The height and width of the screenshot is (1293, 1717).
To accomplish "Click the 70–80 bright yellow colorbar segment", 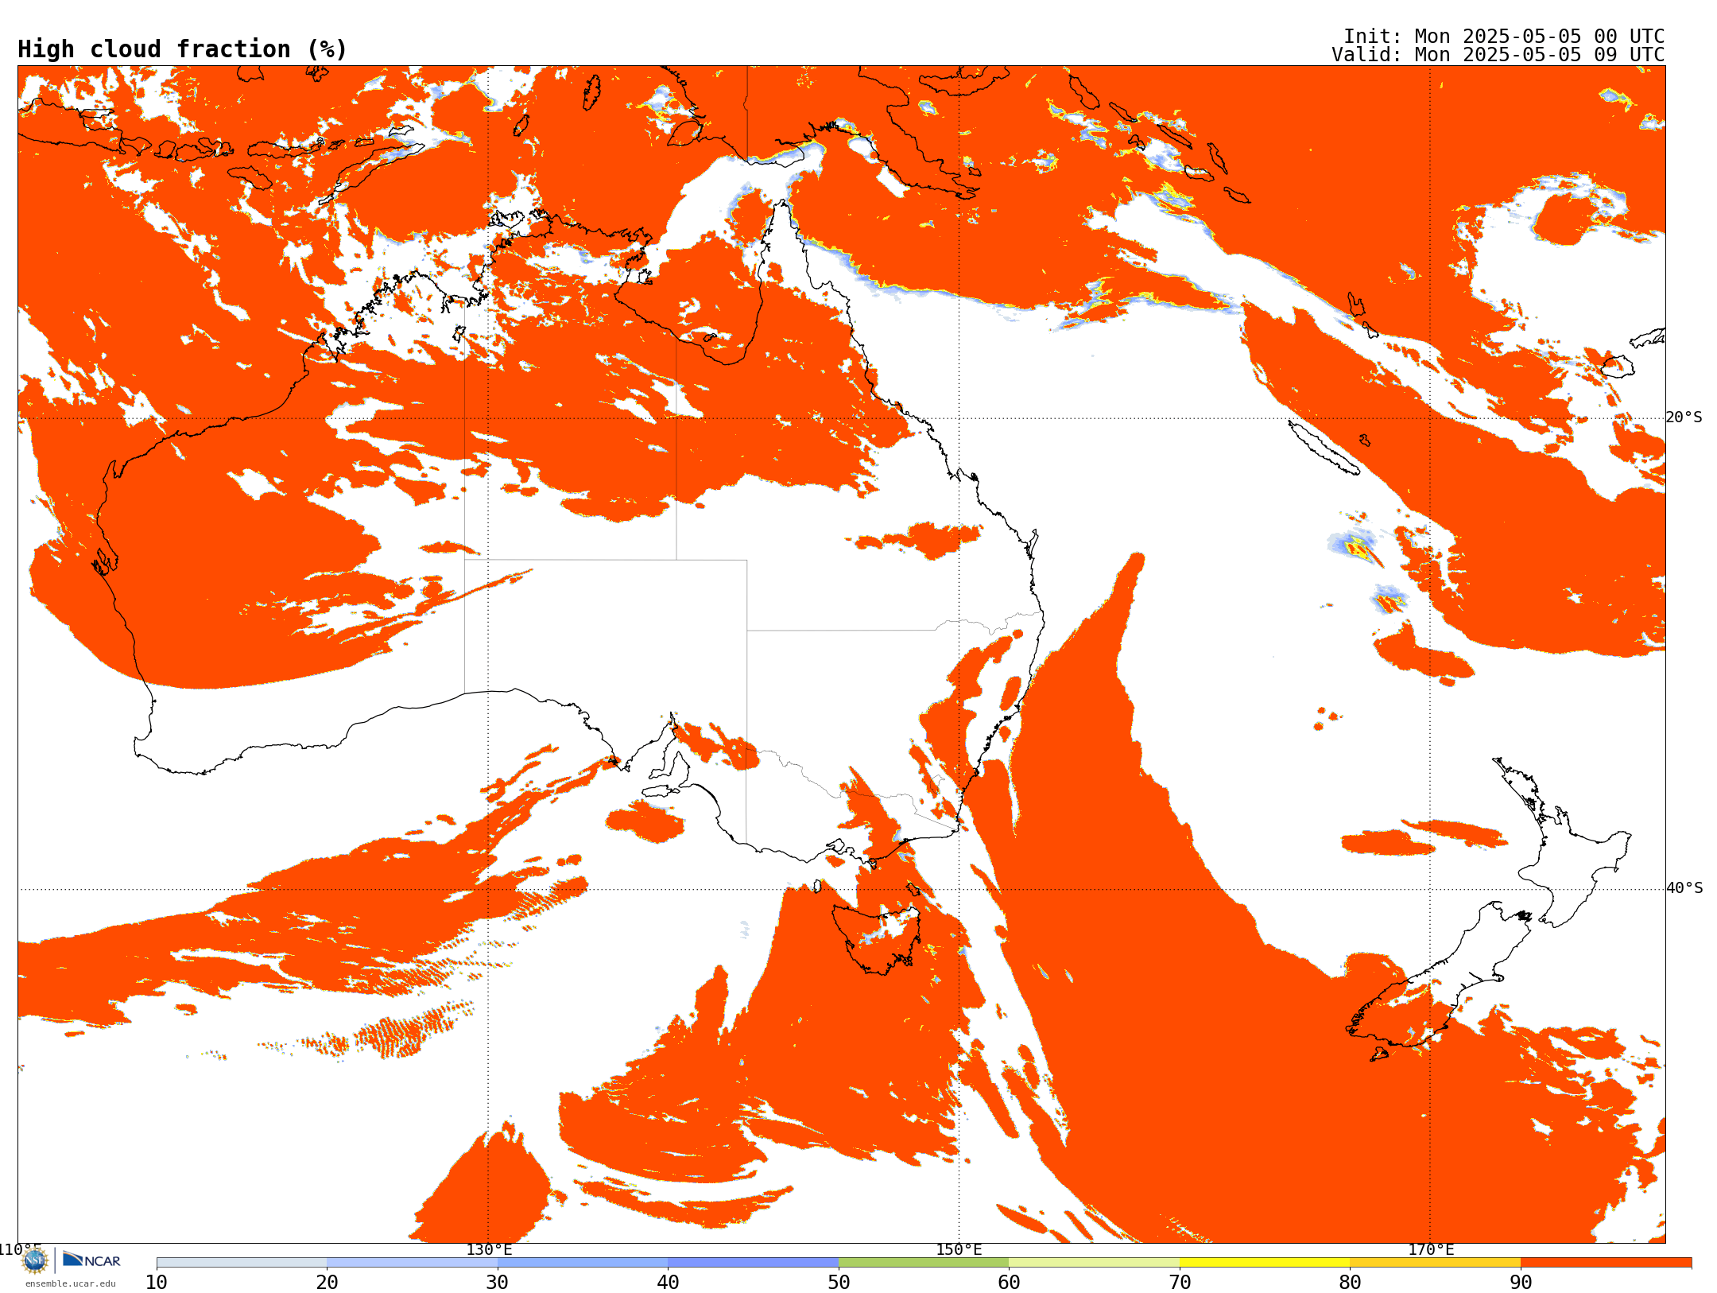I will click(1265, 1263).
